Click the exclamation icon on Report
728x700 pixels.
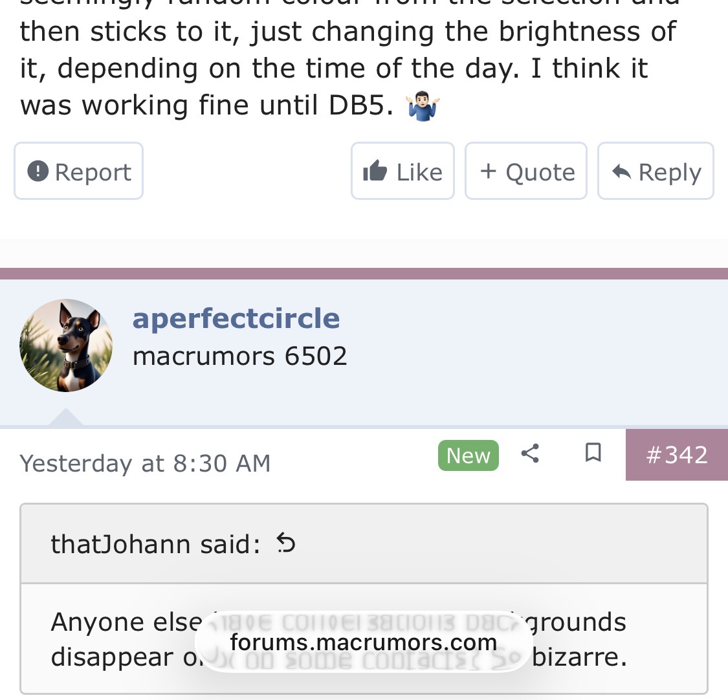[38, 171]
